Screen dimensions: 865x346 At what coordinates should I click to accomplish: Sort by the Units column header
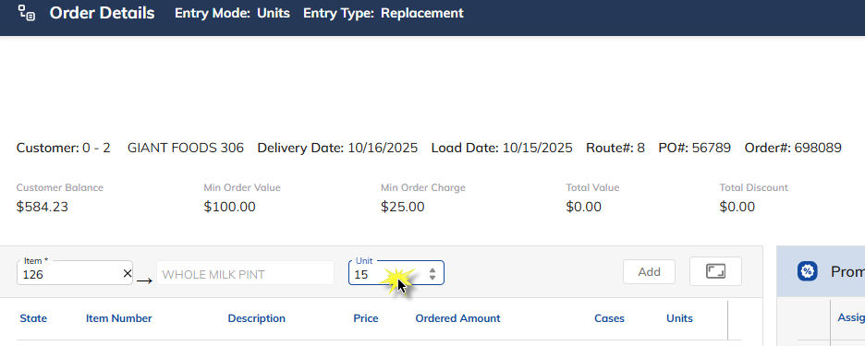coord(679,318)
